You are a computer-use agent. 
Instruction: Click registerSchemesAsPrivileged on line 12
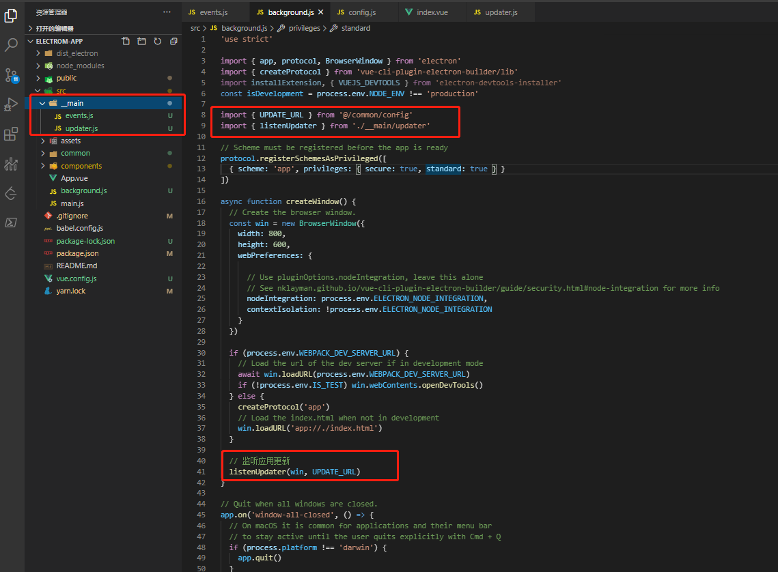318,158
